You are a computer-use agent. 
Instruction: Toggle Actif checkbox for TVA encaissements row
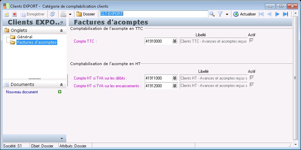pyautogui.click(x=252, y=85)
